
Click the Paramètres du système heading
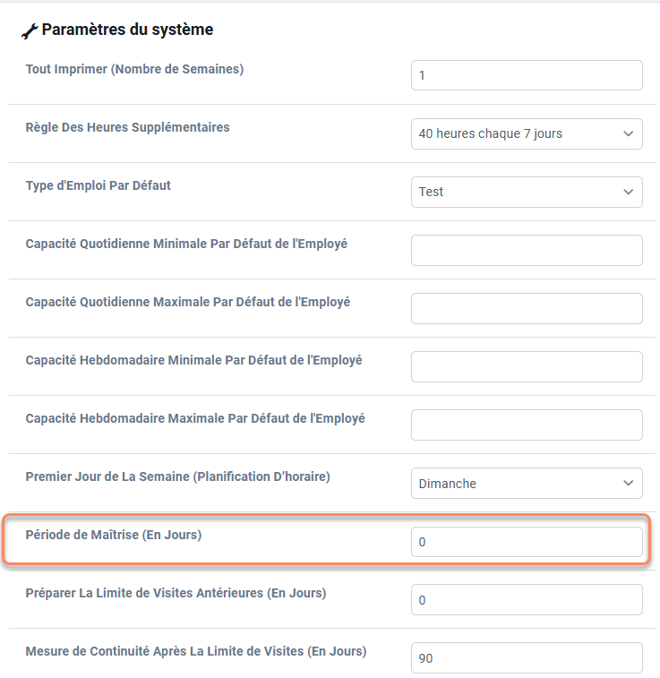127,30
